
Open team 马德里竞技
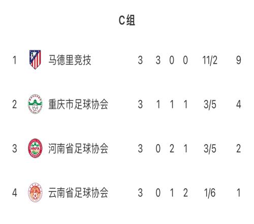click(x=70, y=60)
